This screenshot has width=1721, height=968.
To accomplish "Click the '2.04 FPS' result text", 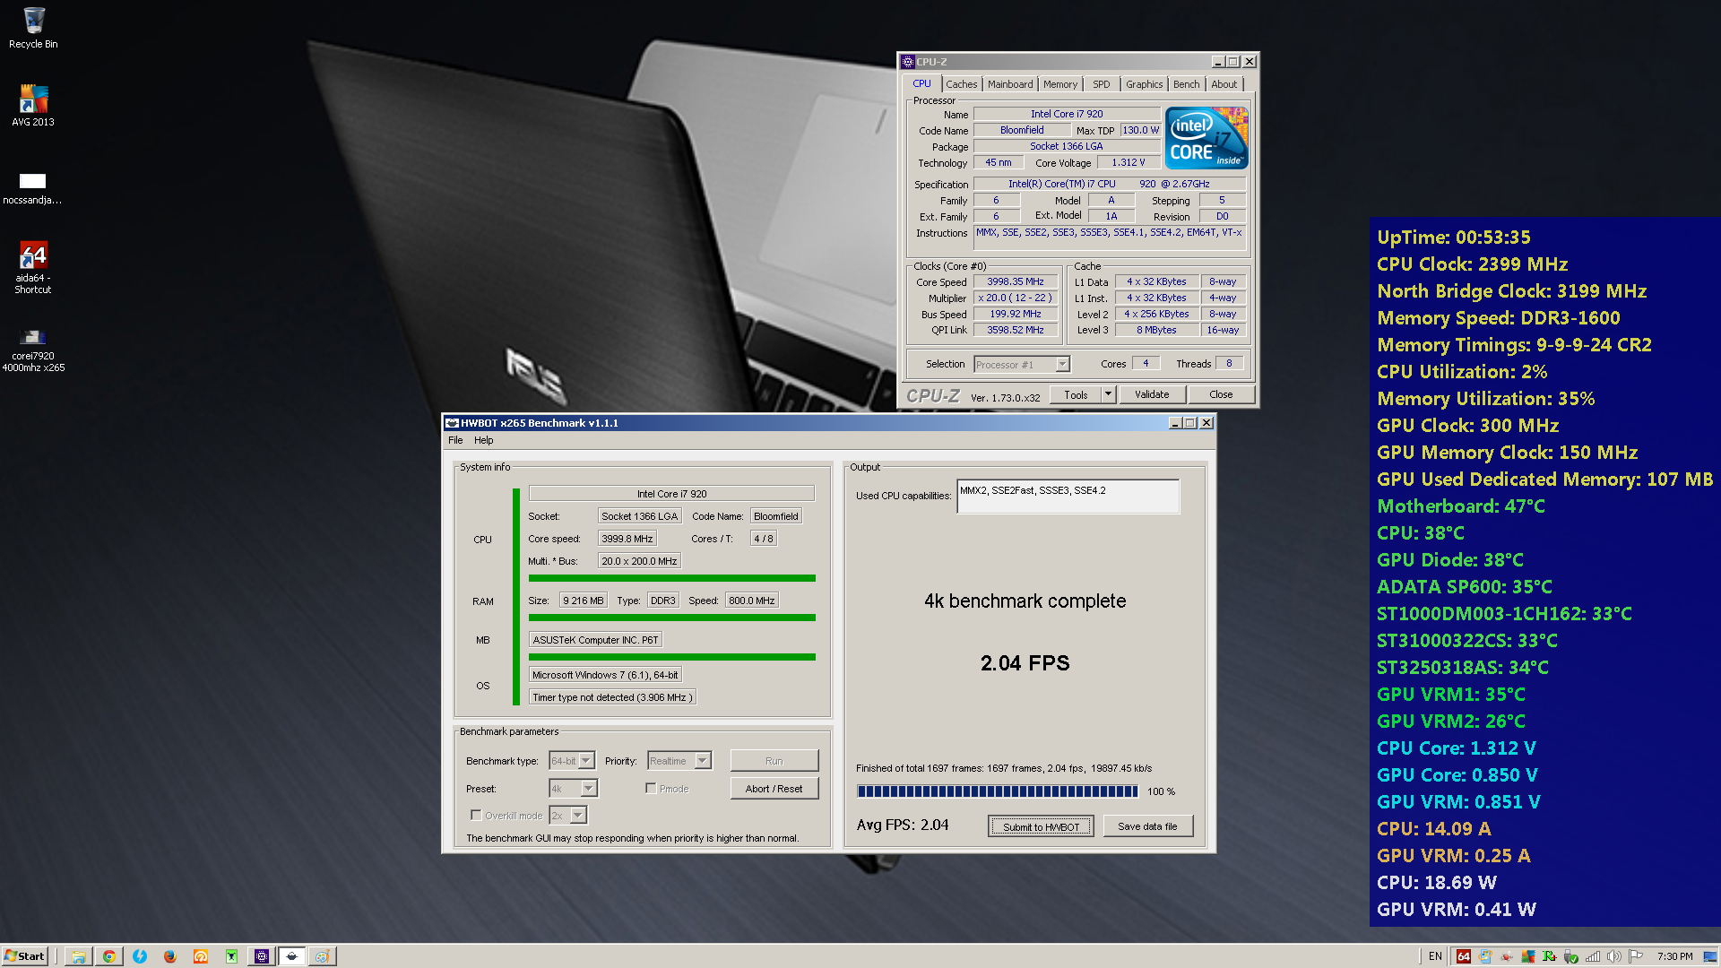I will tap(1025, 663).
